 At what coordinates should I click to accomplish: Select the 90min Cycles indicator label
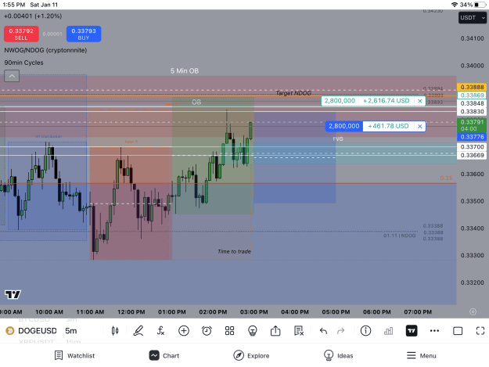point(23,63)
